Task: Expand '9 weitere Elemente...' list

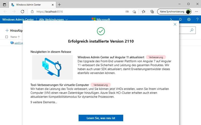Action: coord(44,102)
